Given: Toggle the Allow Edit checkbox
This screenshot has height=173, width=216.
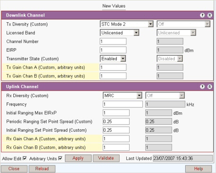Looking at the screenshot, I should click(25, 158).
